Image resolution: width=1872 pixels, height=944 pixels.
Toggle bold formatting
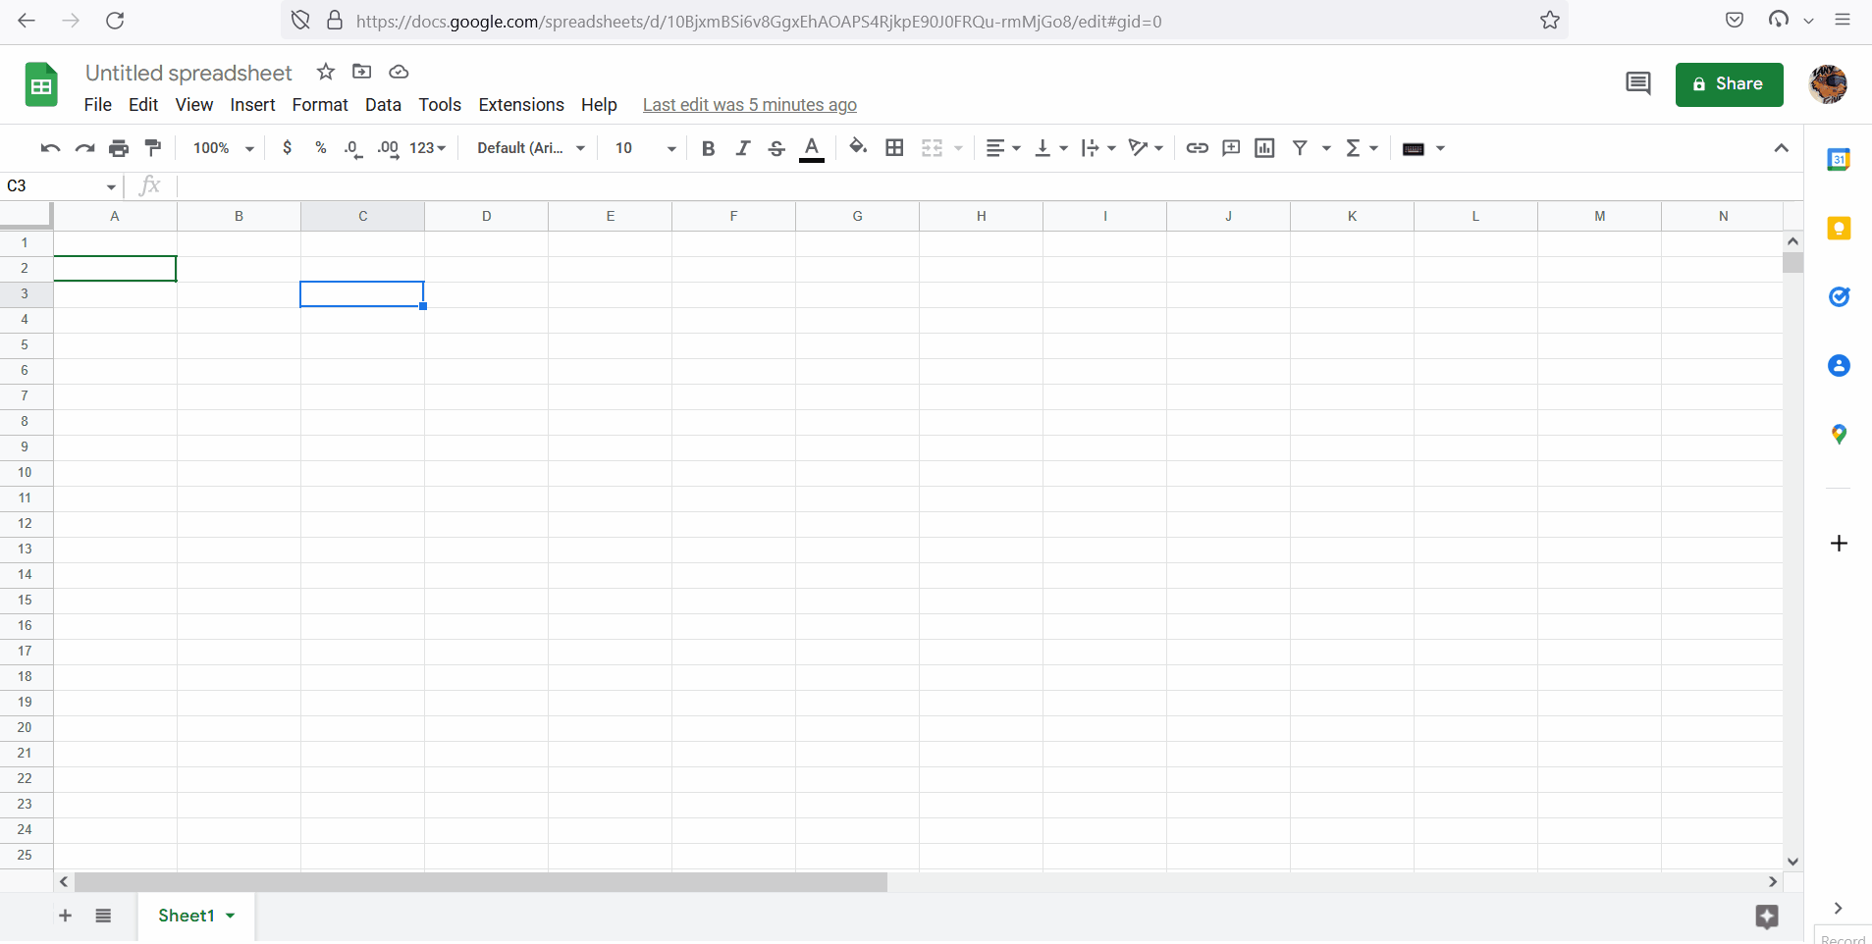pyautogui.click(x=708, y=147)
